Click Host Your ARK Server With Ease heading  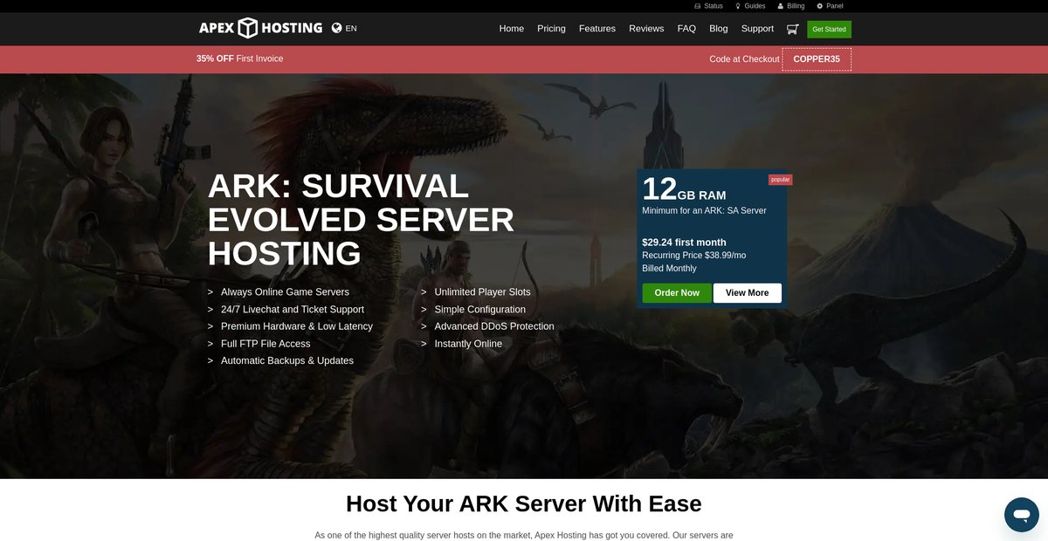pos(524,503)
